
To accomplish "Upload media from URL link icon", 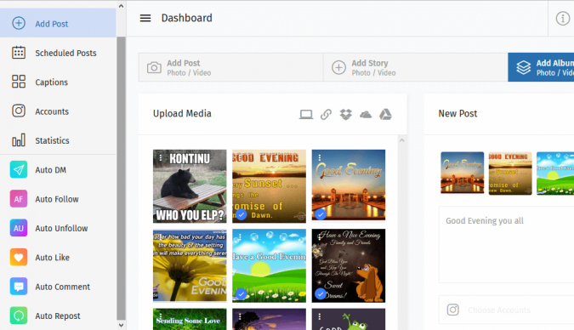I will 326,115.
